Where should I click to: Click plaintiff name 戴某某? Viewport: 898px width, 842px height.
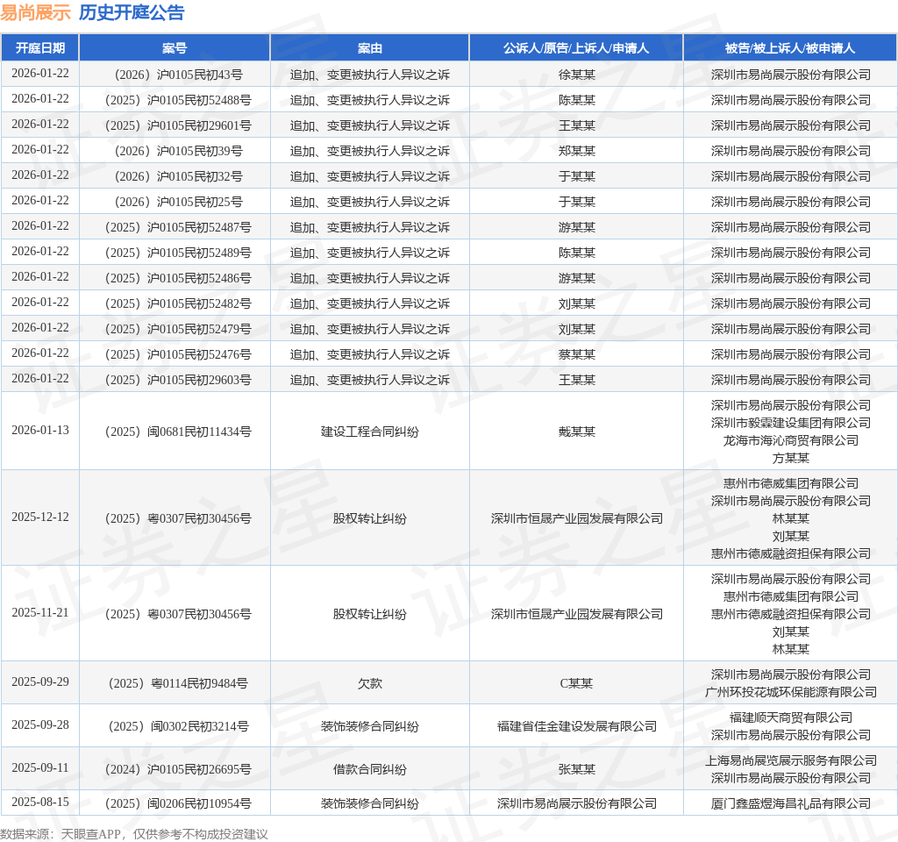click(x=576, y=432)
